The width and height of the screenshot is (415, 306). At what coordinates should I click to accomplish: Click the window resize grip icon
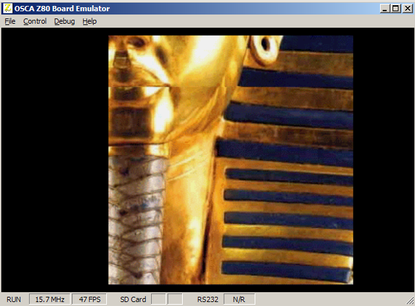tap(410, 301)
